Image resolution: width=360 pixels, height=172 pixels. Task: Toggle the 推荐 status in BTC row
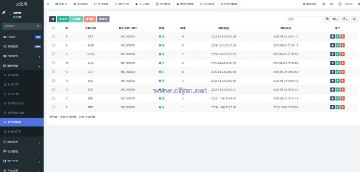click(x=162, y=107)
